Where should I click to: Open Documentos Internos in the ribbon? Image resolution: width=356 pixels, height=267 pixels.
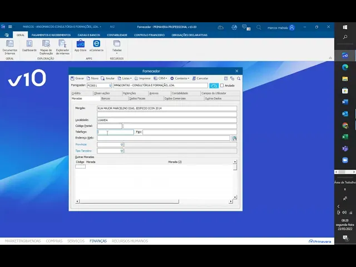pos(10,47)
